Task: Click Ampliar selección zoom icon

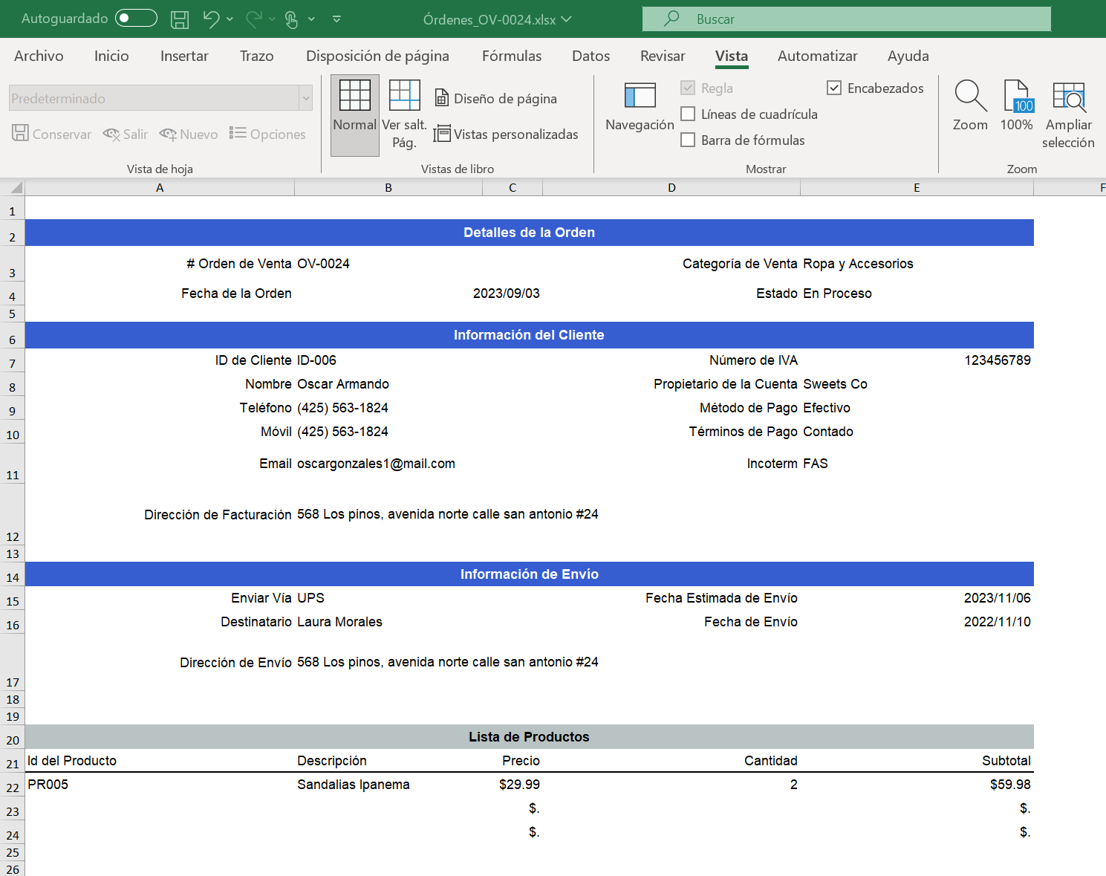Action: point(1068,115)
